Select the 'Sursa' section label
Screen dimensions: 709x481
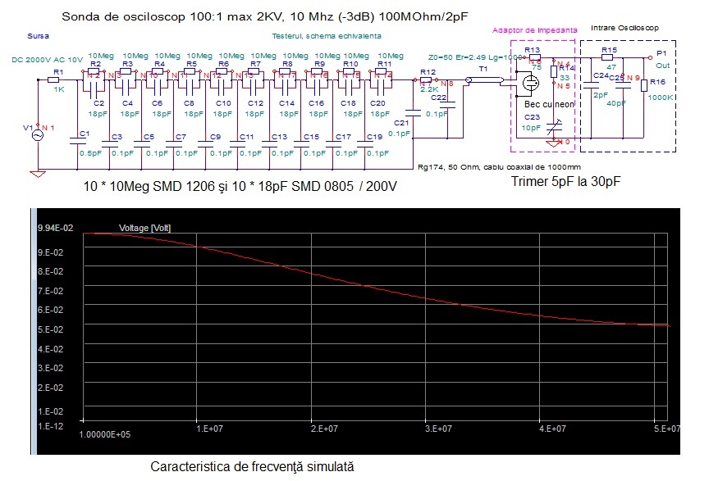[38, 36]
